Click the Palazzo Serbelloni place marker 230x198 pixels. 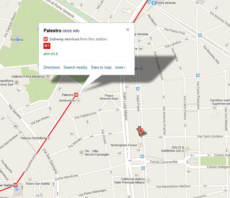49,138
